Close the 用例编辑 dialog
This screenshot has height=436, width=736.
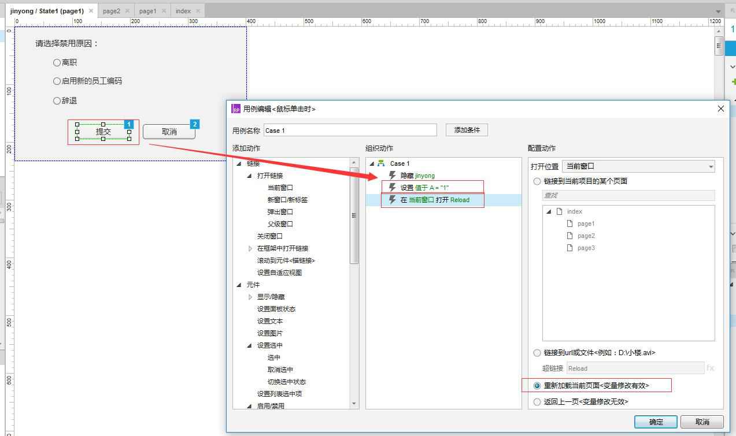tap(720, 109)
